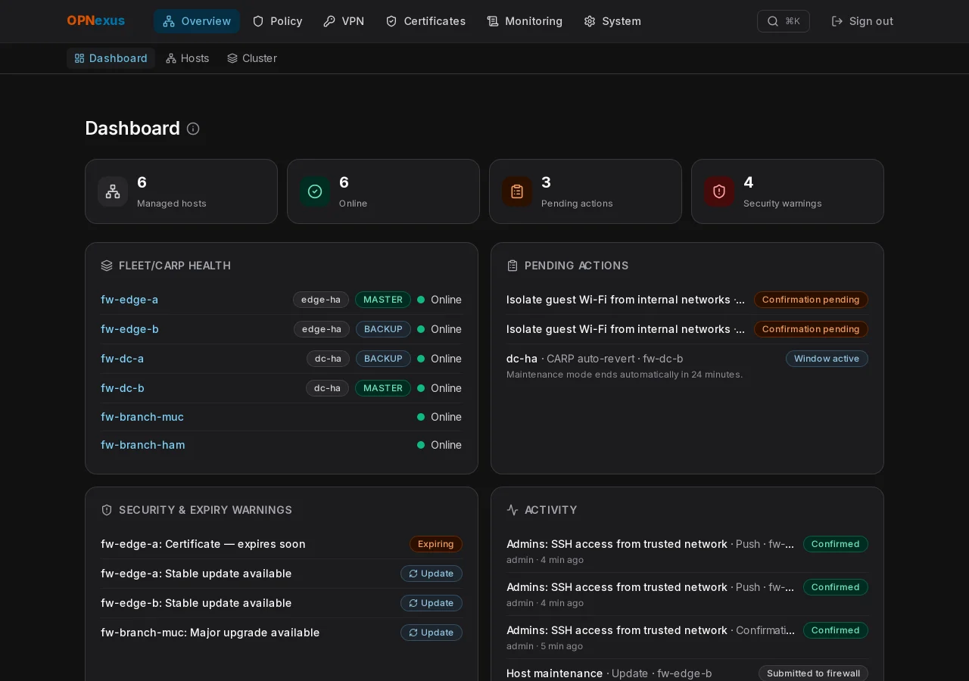Click the OPNexus logo
The image size is (969, 681).
(95, 21)
